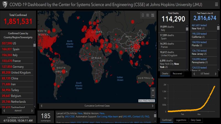Image resolution: width=221 pixels, height=124 pixels.
Task: Select 184,926 tested Florida entry
Action: click(204, 44)
